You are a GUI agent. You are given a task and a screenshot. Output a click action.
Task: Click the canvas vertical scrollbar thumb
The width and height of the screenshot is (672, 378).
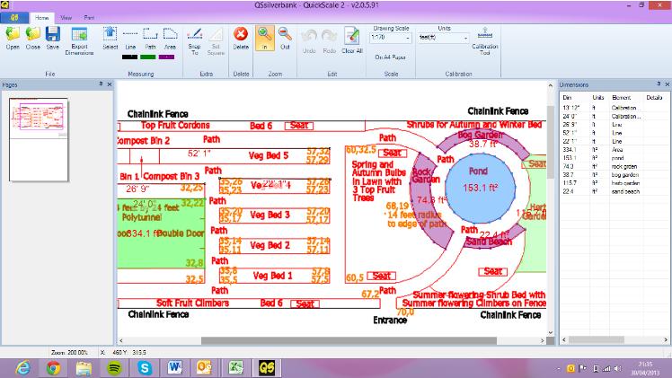[551, 142]
